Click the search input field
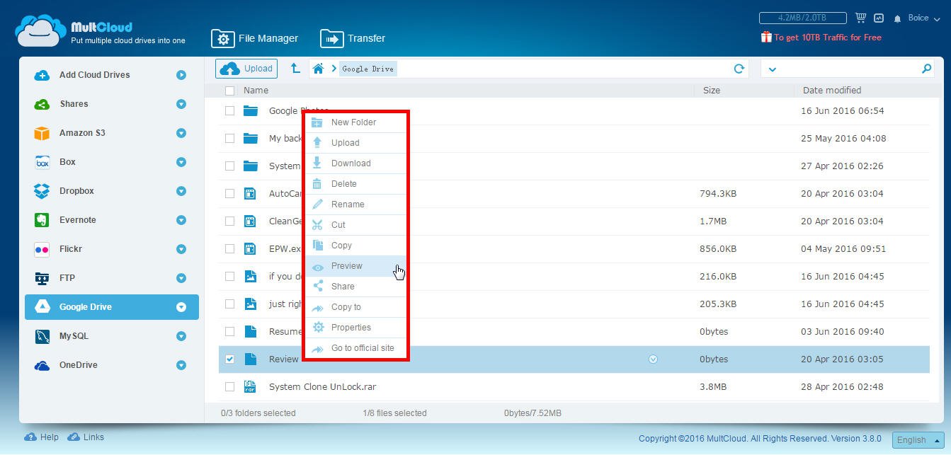 (x=848, y=69)
